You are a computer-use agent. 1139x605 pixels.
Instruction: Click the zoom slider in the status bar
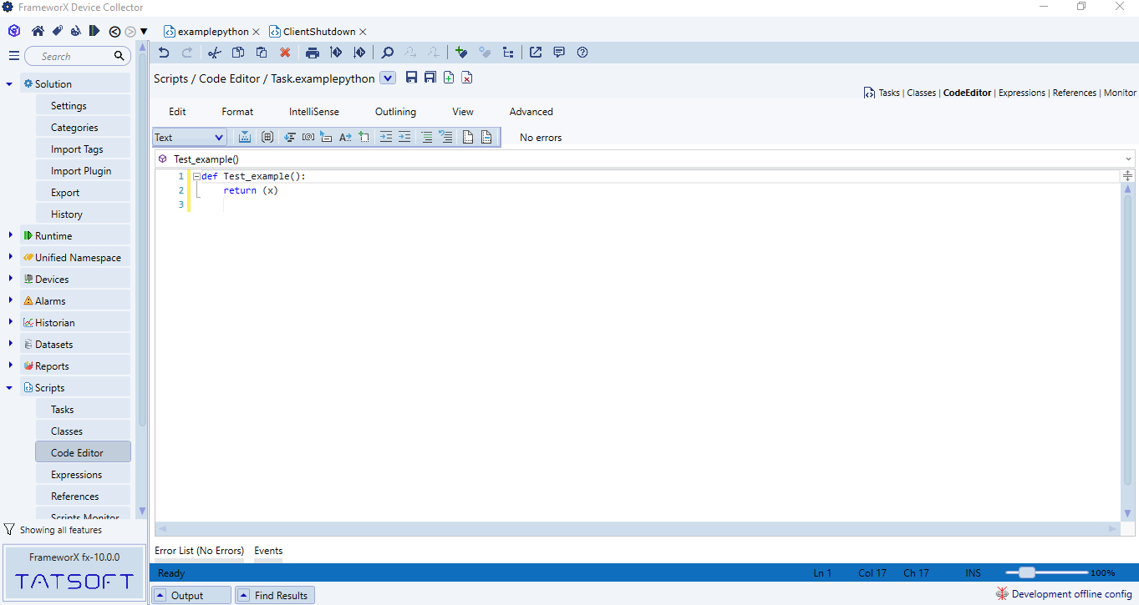click(x=1027, y=572)
